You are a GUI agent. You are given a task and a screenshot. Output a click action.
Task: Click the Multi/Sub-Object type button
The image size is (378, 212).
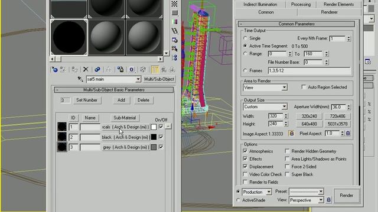coord(159,79)
